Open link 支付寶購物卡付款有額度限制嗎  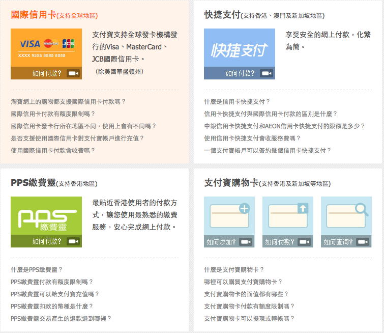[249, 307]
